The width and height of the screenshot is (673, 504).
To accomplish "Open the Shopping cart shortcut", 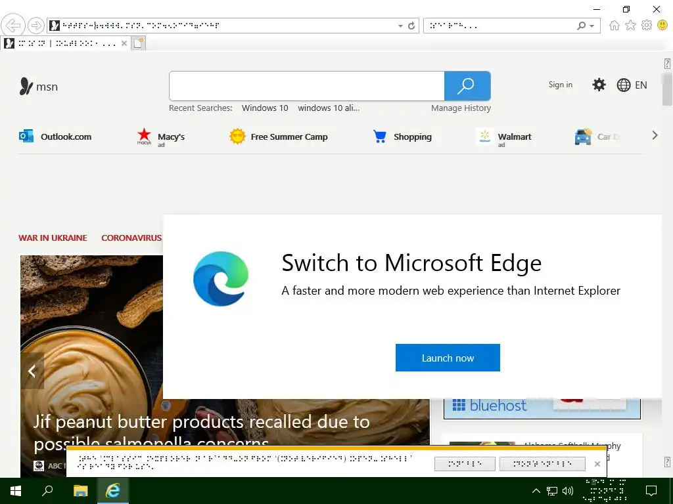I will 402,136.
